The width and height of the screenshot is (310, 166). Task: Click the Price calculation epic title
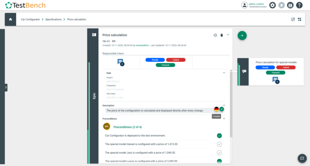point(114,35)
